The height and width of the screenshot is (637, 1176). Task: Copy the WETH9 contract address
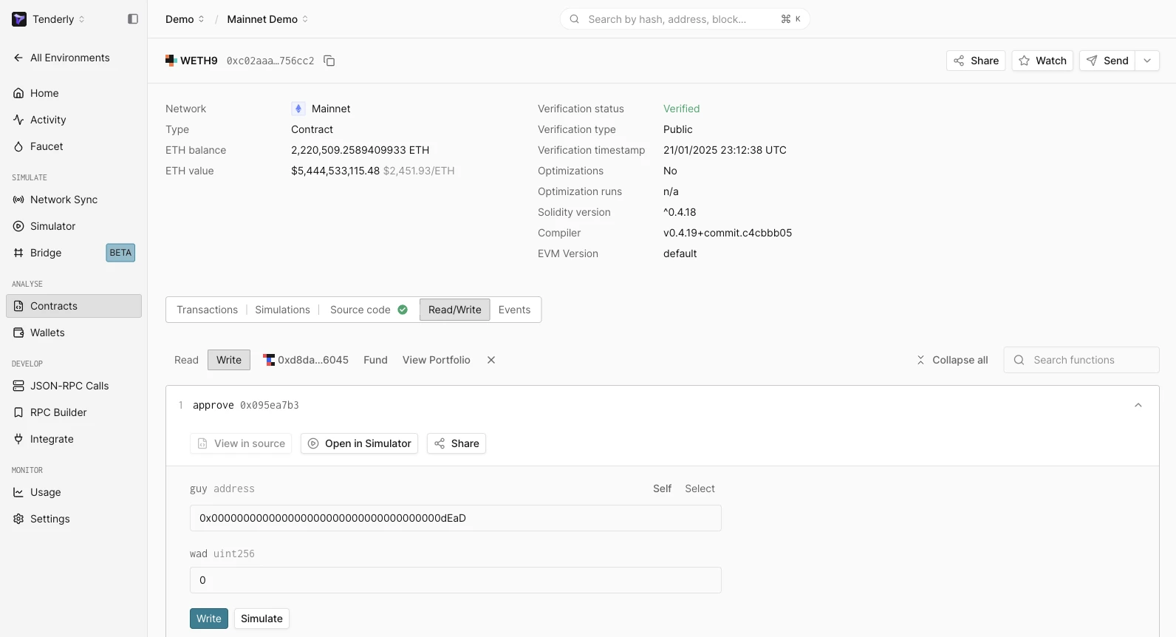[329, 61]
